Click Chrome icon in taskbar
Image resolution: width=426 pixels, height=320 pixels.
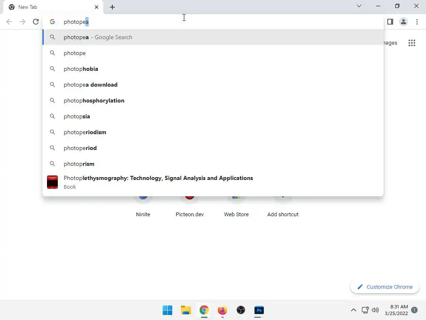(204, 310)
